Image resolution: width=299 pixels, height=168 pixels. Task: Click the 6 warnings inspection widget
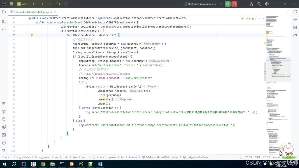click(x=248, y=18)
